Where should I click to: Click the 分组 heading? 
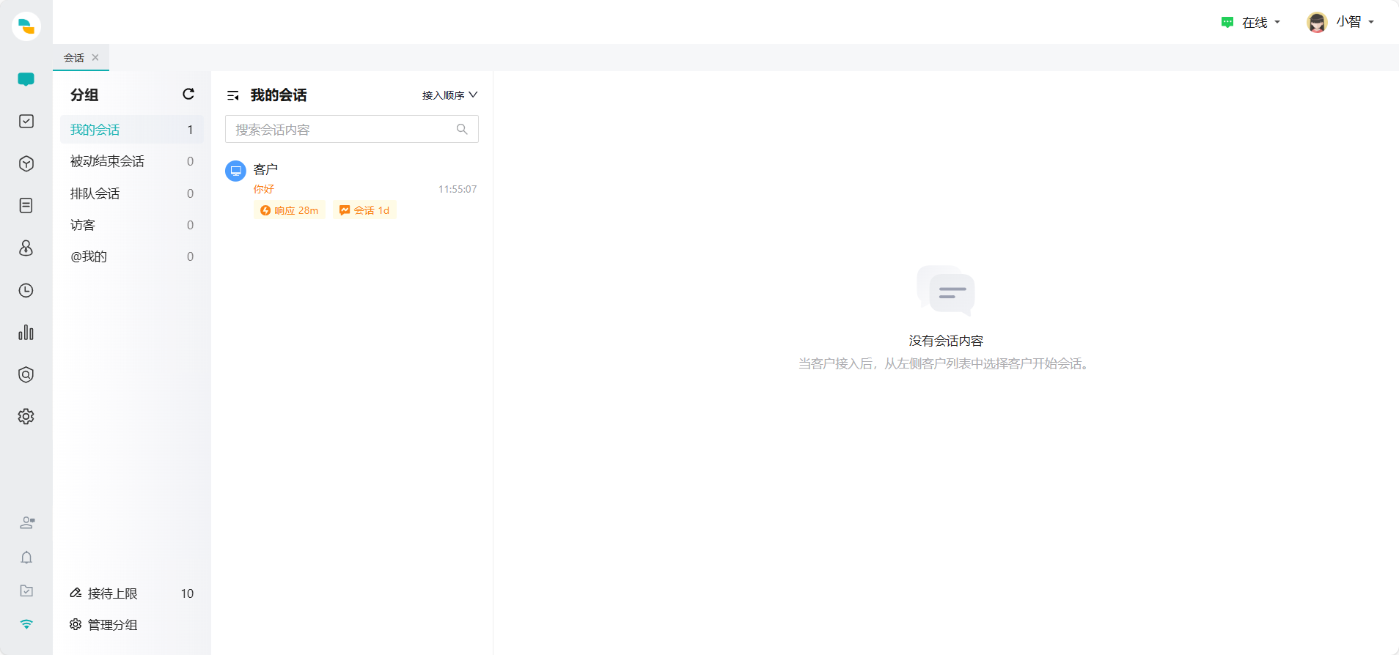tap(84, 95)
